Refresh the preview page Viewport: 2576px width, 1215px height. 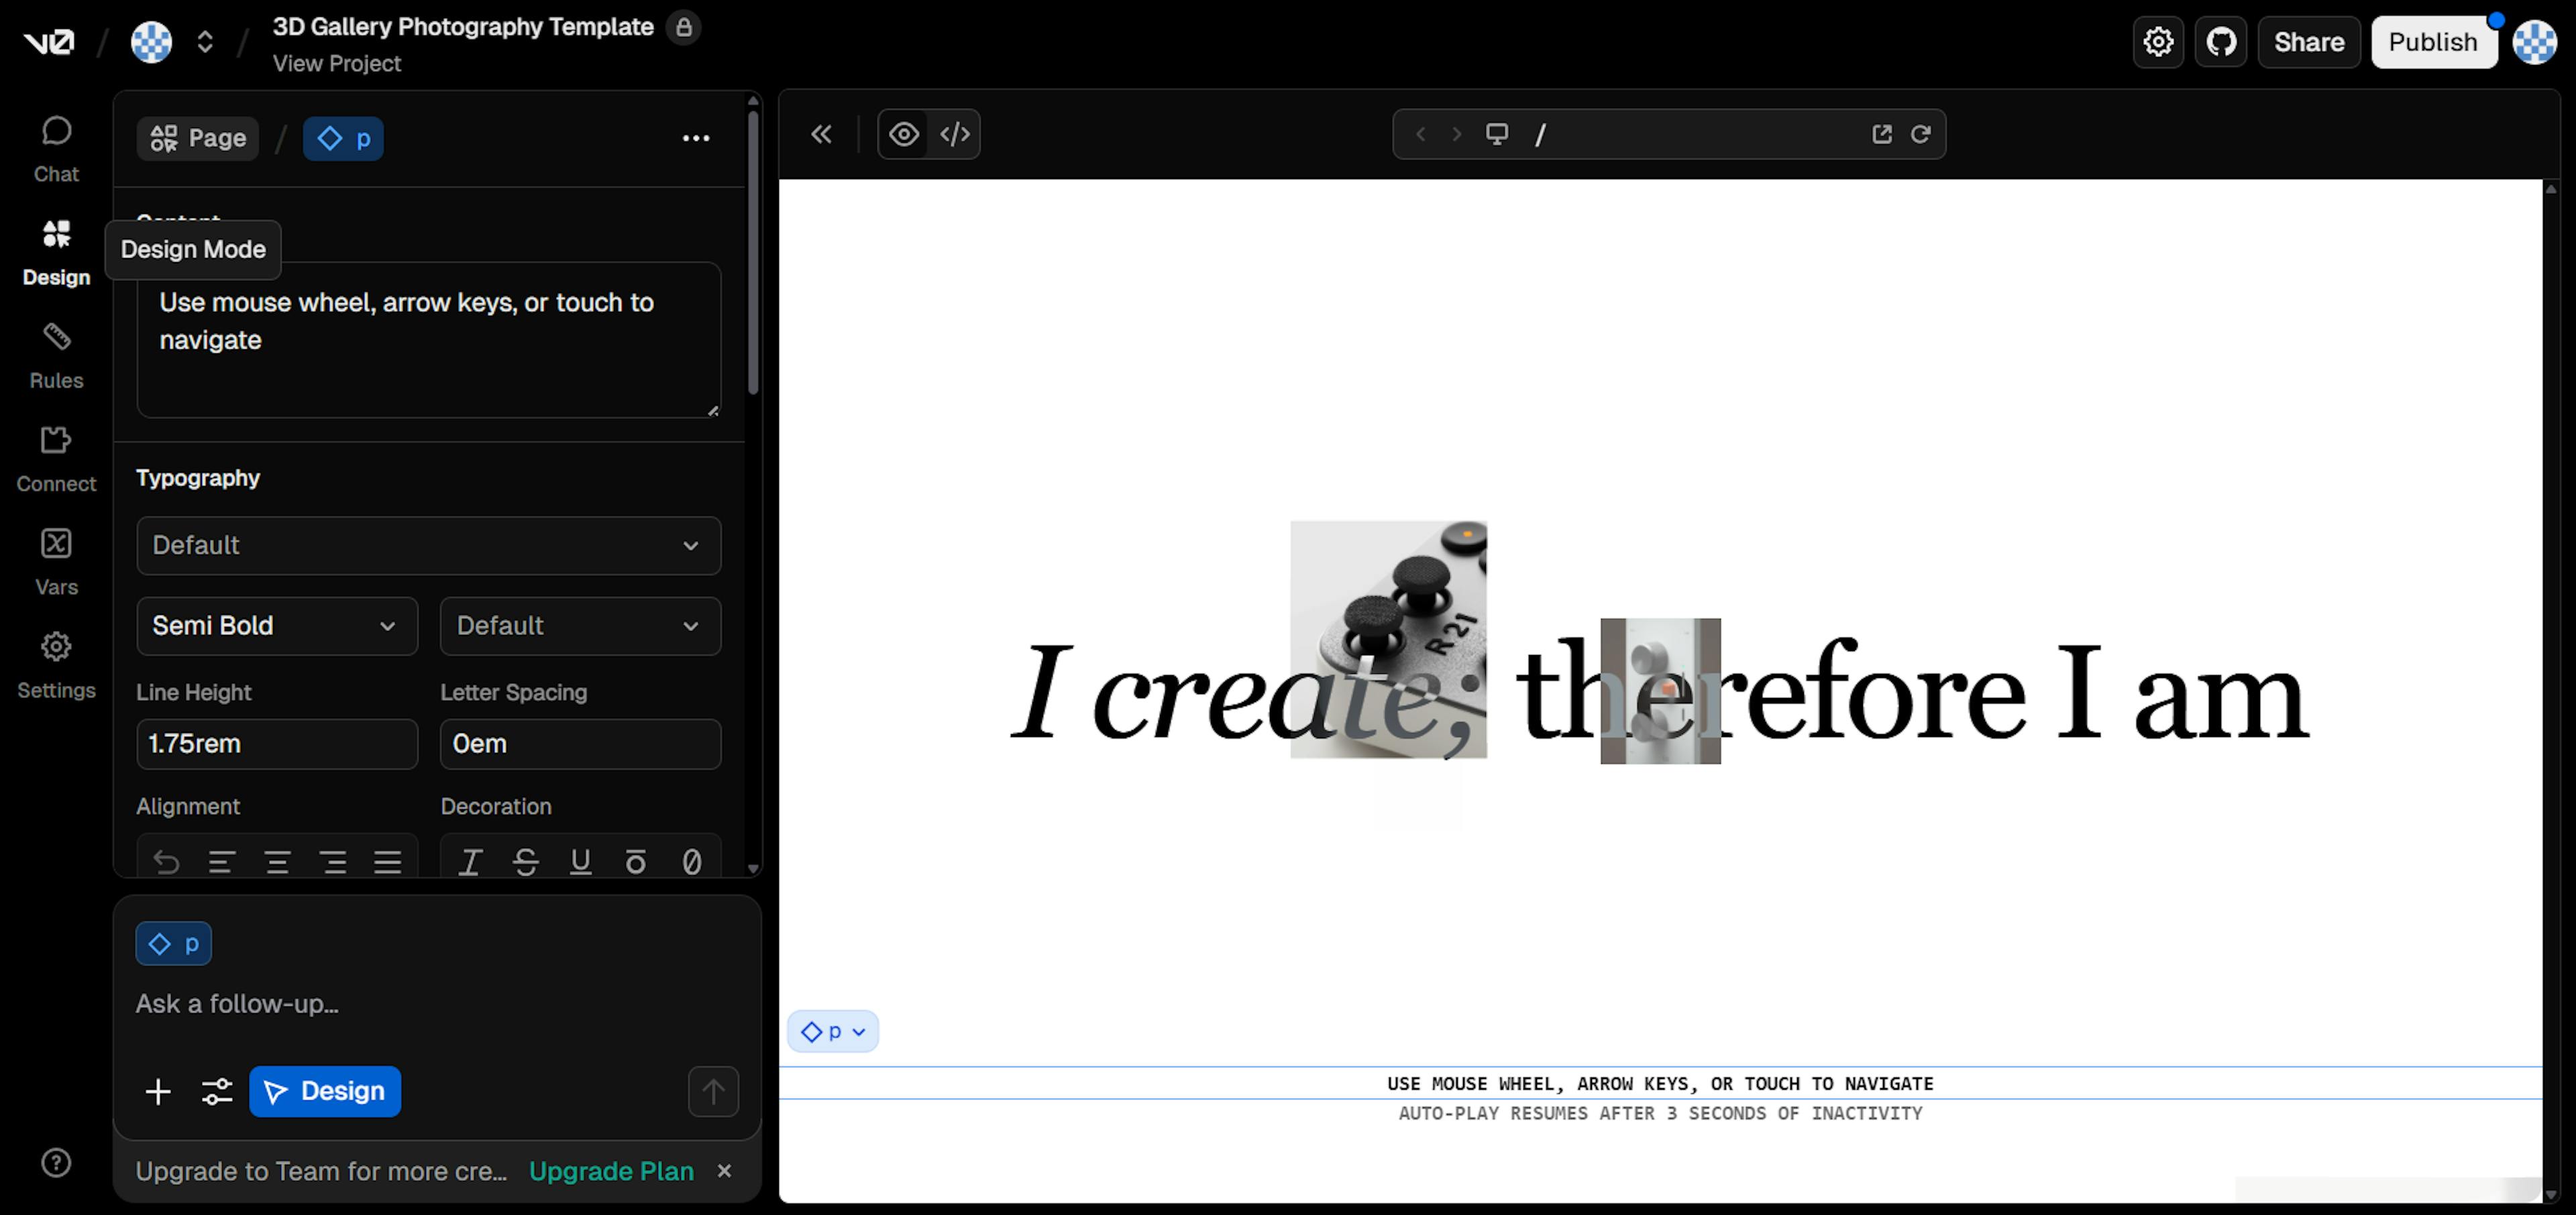click(1920, 134)
